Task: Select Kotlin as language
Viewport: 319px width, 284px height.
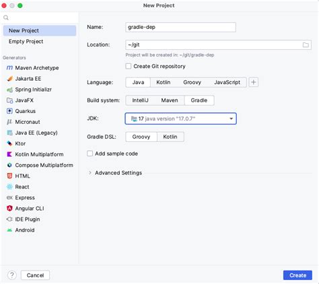Action: 164,82
